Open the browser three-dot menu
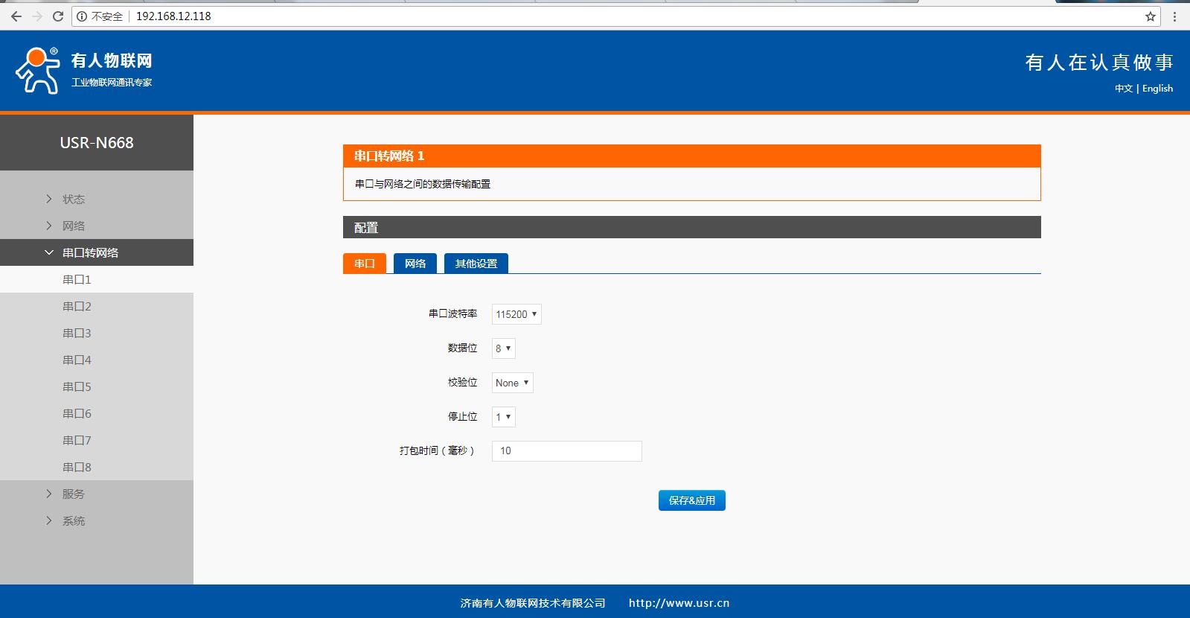 (x=1174, y=16)
